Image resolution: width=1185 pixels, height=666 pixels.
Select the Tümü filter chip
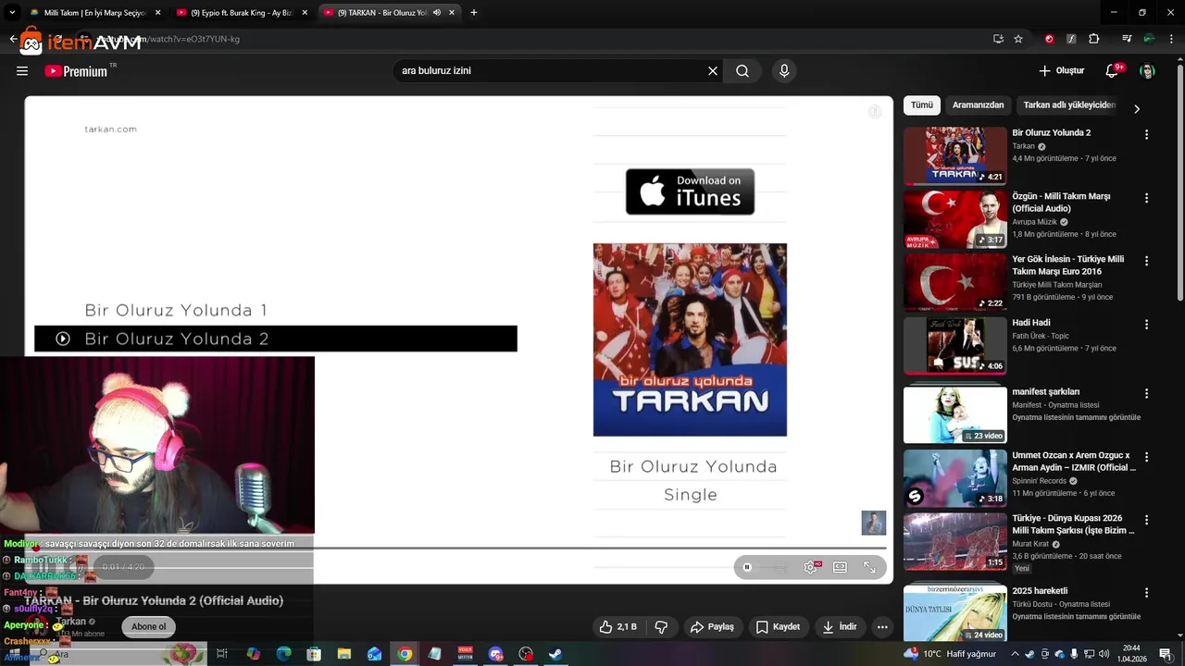click(922, 105)
